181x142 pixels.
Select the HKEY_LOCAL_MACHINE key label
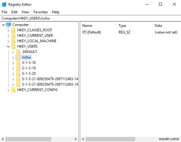pyautogui.click(x=37, y=41)
